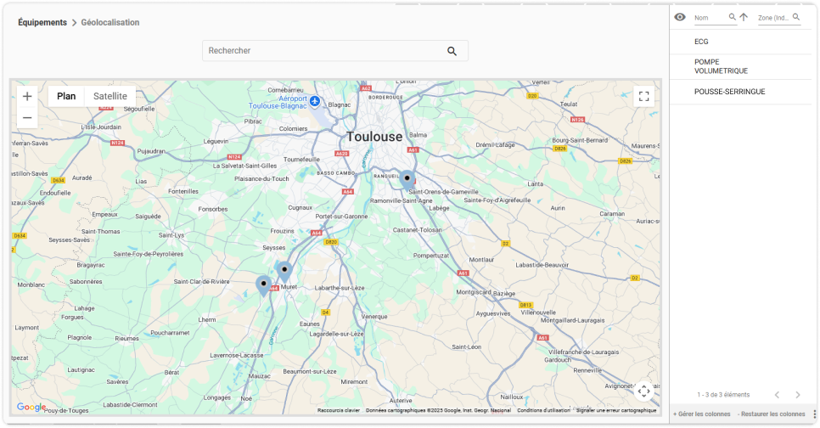Select the POMPE VOLUMETRIQUE row
Viewport: 820px width, 428px height.
tap(741, 66)
